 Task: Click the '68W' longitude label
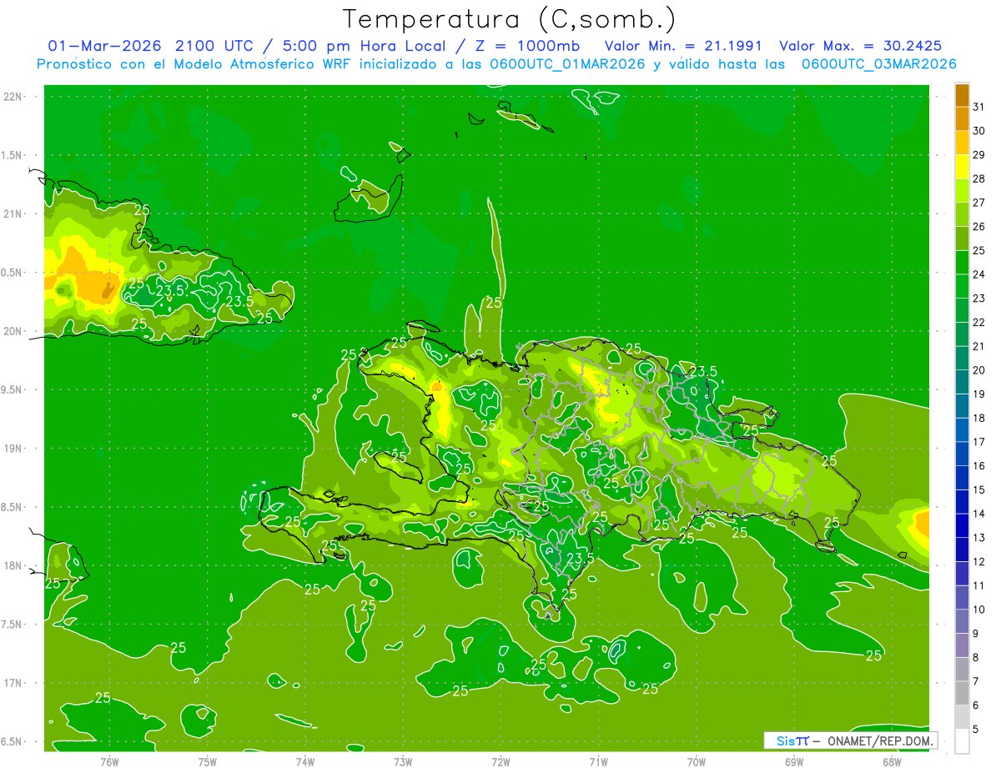(x=892, y=761)
